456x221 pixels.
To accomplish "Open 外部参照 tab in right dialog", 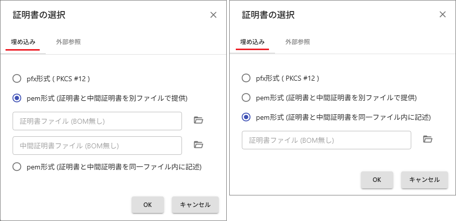I will point(298,42).
